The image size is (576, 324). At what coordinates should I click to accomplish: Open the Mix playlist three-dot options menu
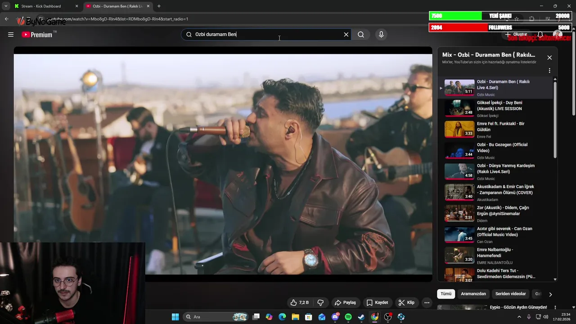click(549, 71)
